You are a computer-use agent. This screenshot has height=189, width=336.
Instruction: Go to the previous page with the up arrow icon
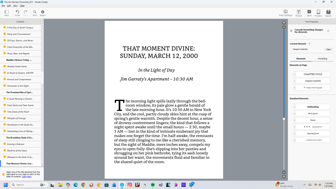(x=284, y=27)
